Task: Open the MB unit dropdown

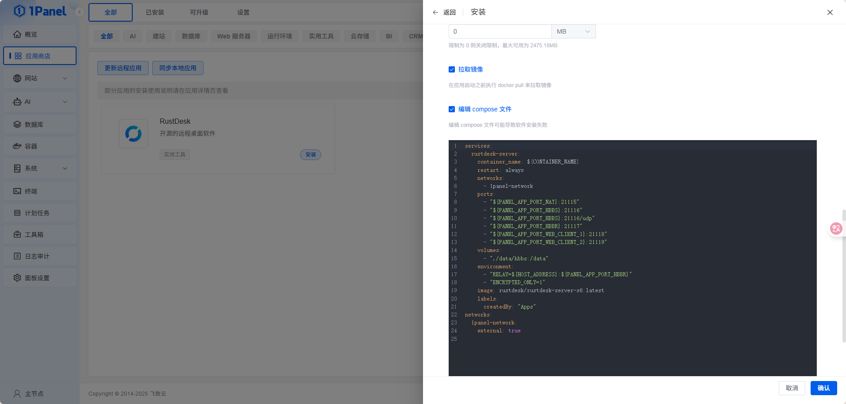Action: click(x=573, y=31)
